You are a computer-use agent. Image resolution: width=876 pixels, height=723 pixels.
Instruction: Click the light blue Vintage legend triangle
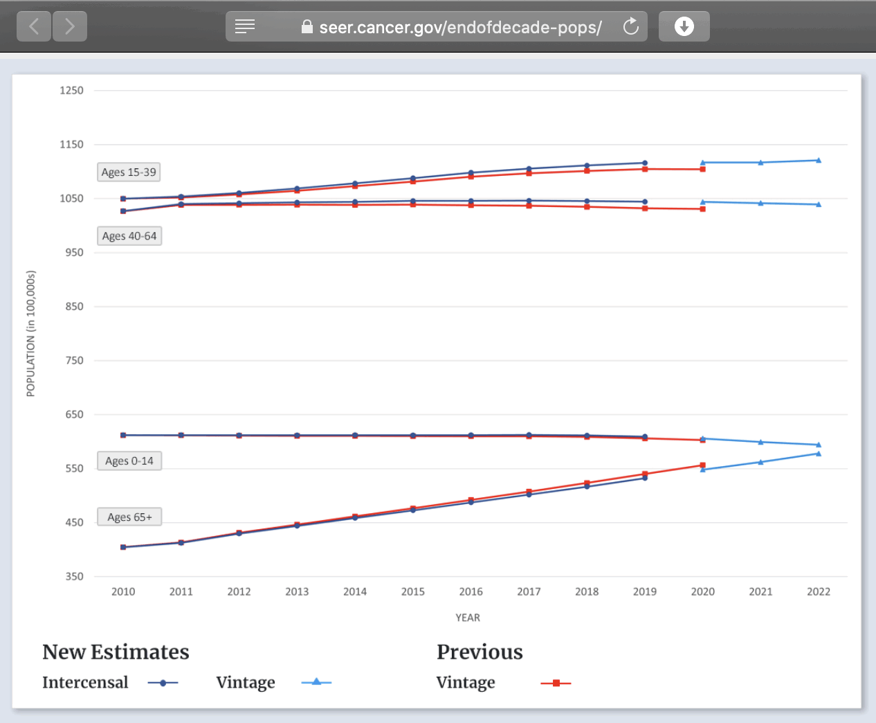point(316,682)
